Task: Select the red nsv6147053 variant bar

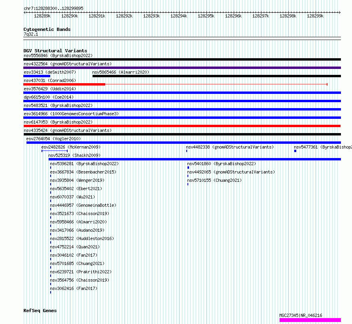Action: [x=182, y=126]
